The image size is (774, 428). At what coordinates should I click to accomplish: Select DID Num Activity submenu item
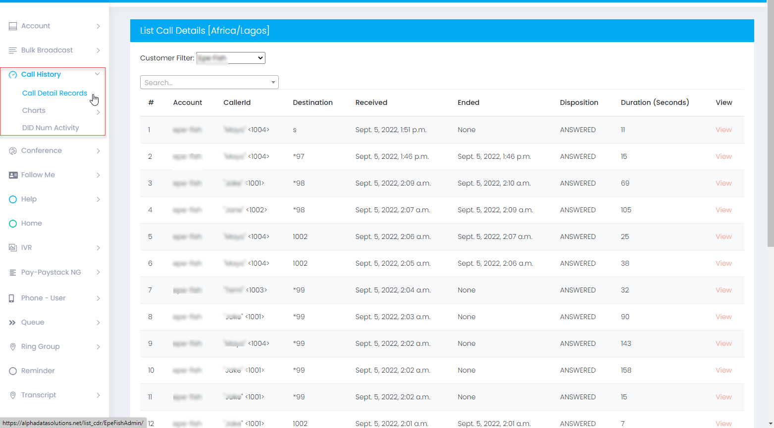point(51,128)
